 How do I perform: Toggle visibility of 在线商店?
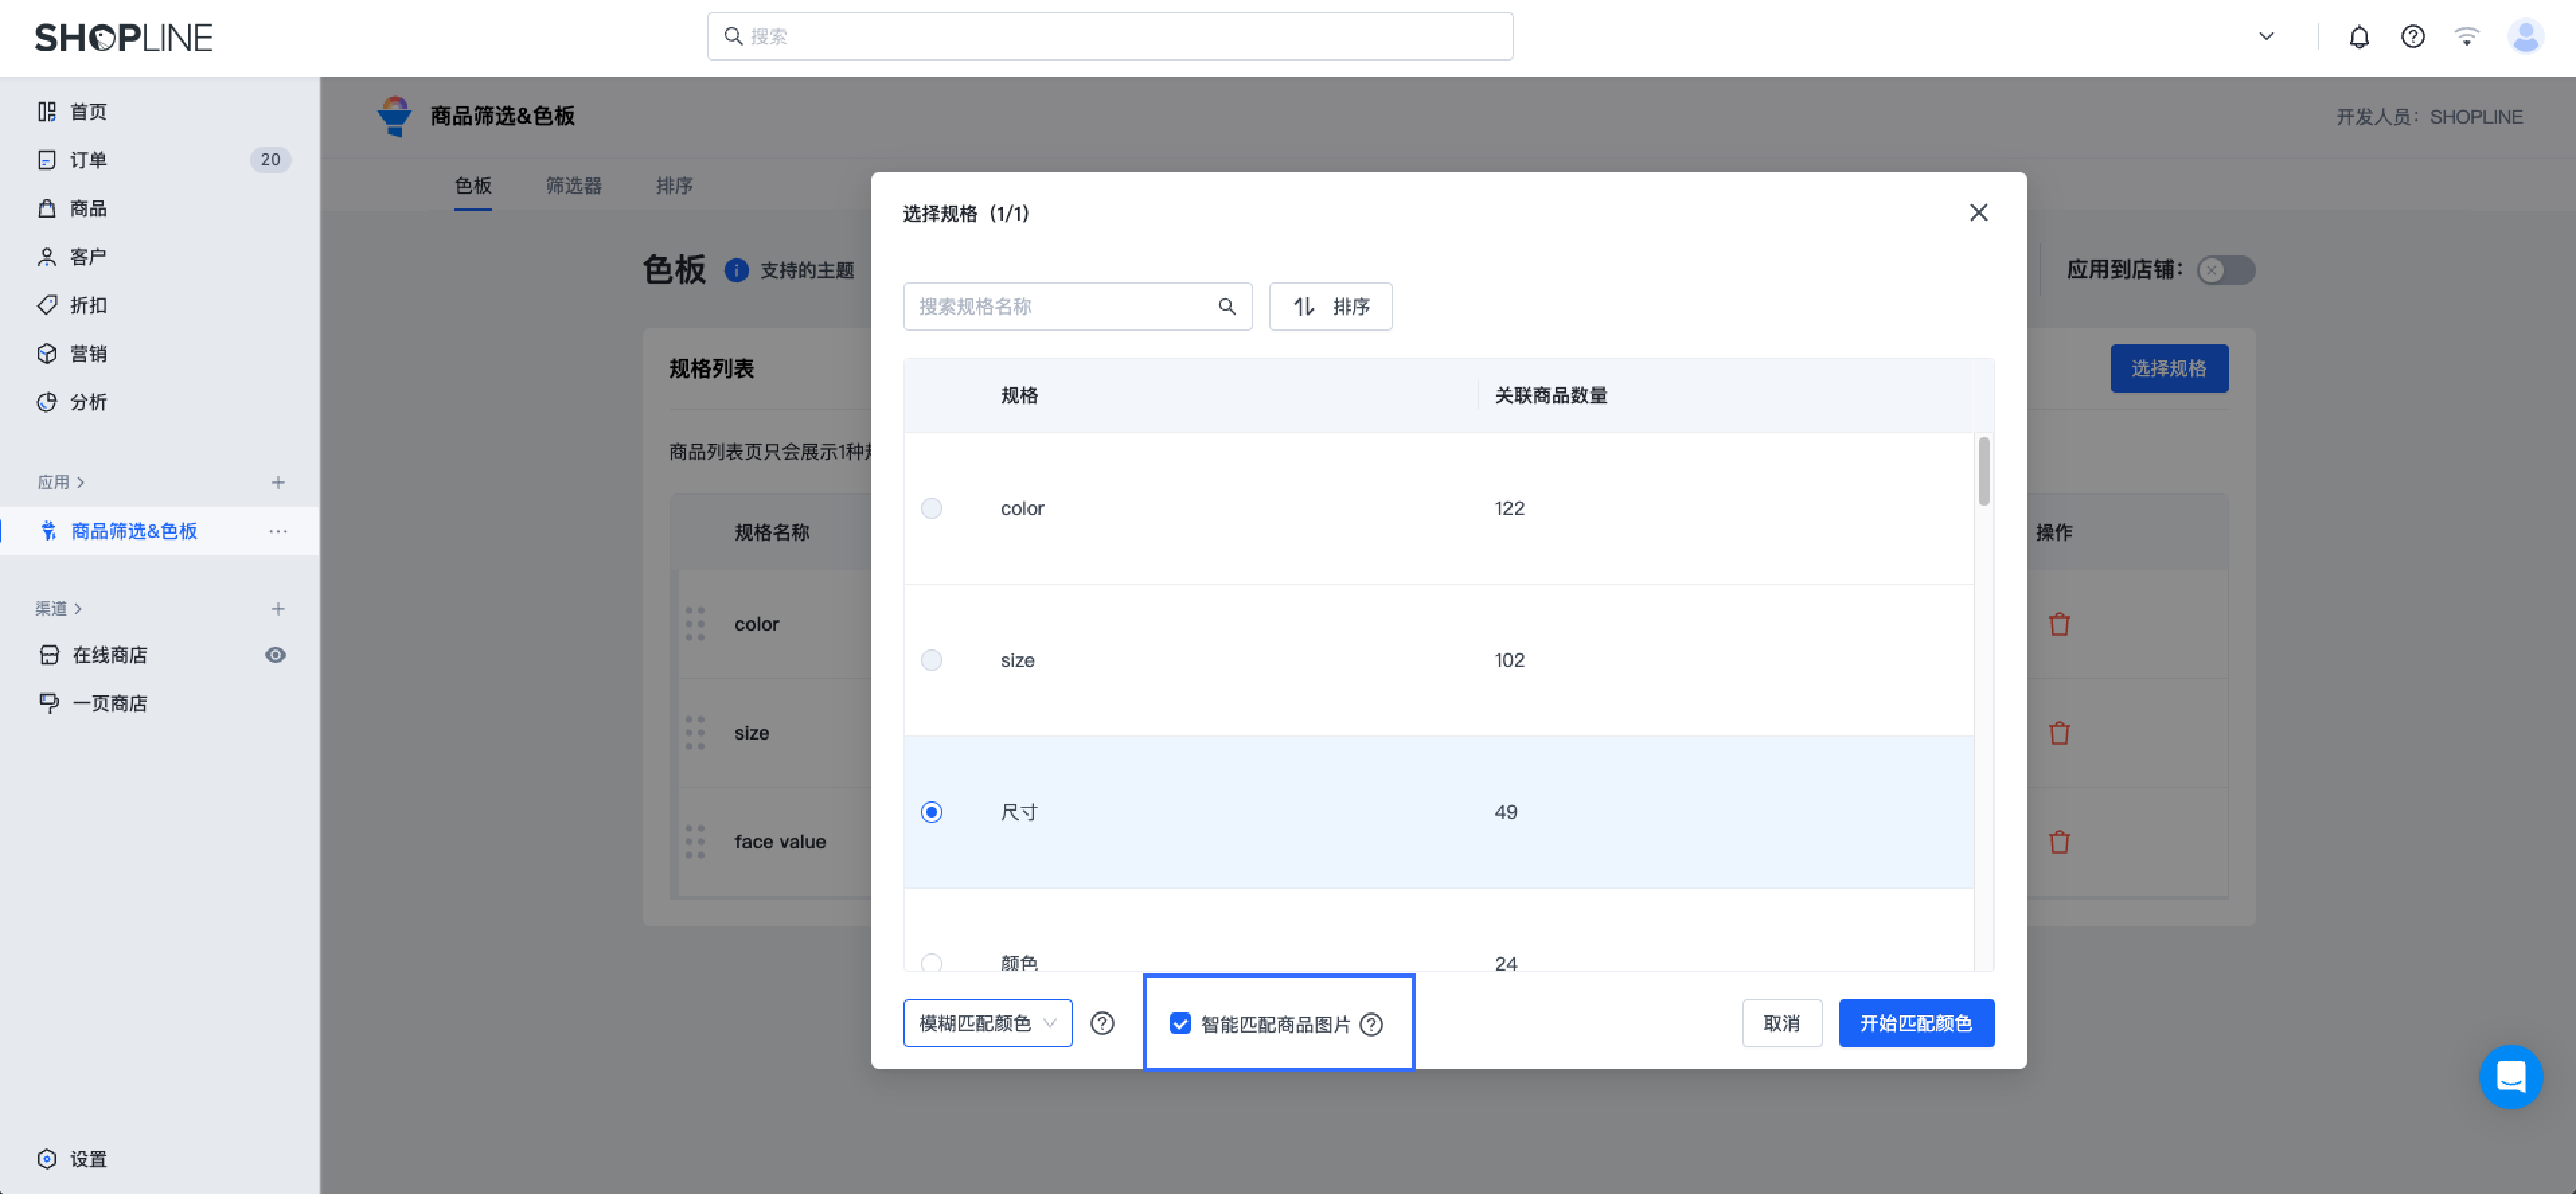pos(275,654)
